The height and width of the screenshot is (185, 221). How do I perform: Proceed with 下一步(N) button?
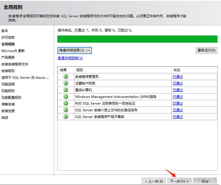(179, 181)
